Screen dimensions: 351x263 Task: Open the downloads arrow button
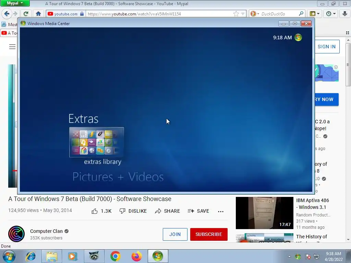point(345,14)
